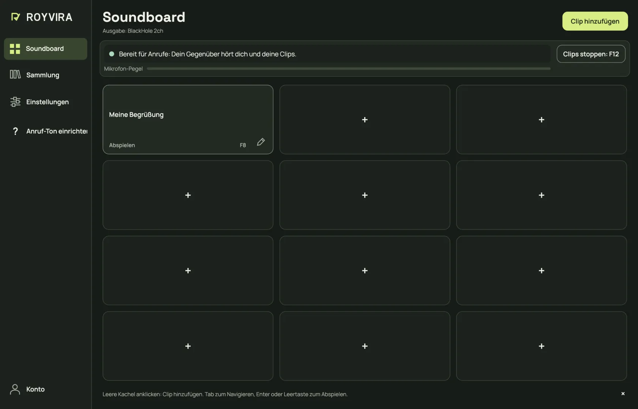Click the Leere Kachel anklicken hint text
The width and height of the screenshot is (638, 409).
pos(225,394)
